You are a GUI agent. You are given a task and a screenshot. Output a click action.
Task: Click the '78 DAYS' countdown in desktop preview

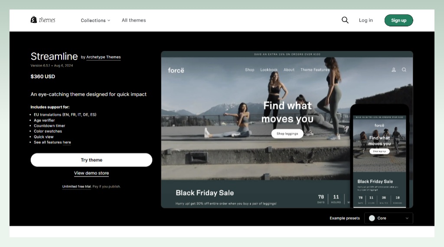point(321,199)
